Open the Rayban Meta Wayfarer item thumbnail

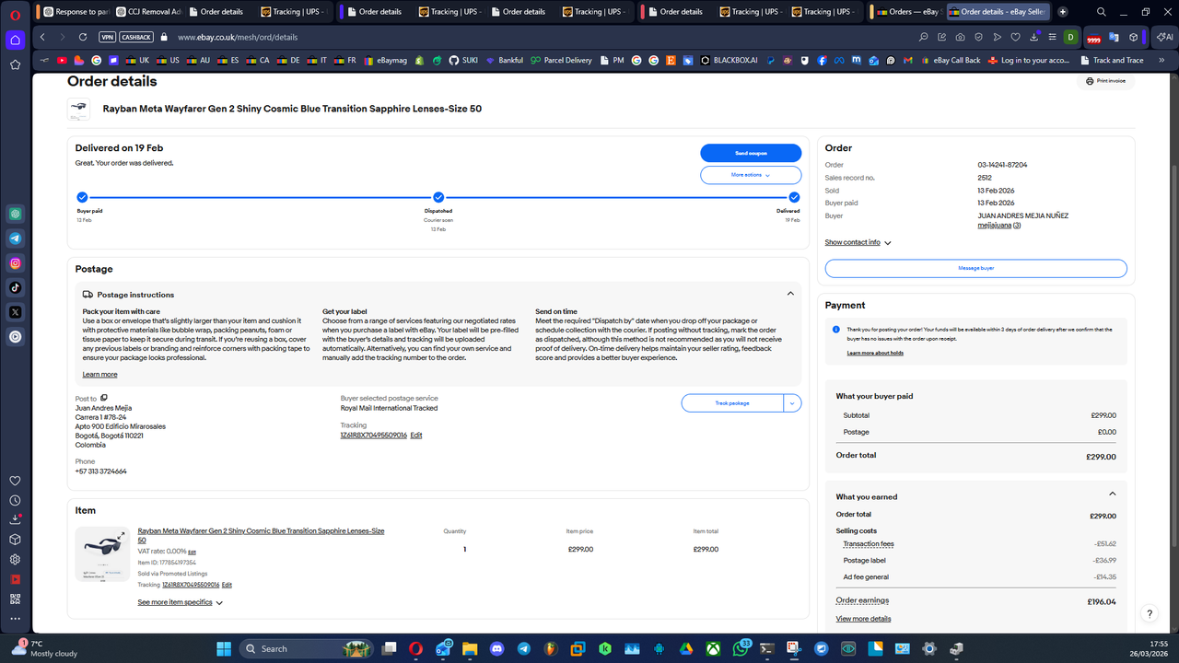[102, 553]
